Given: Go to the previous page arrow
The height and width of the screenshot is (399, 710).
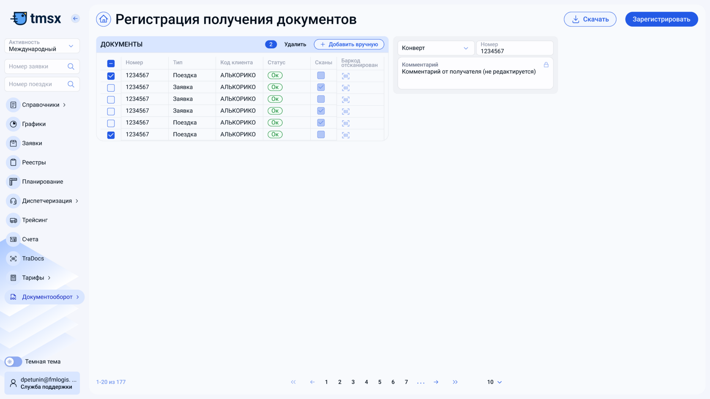Looking at the screenshot, I should (x=312, y=382).
